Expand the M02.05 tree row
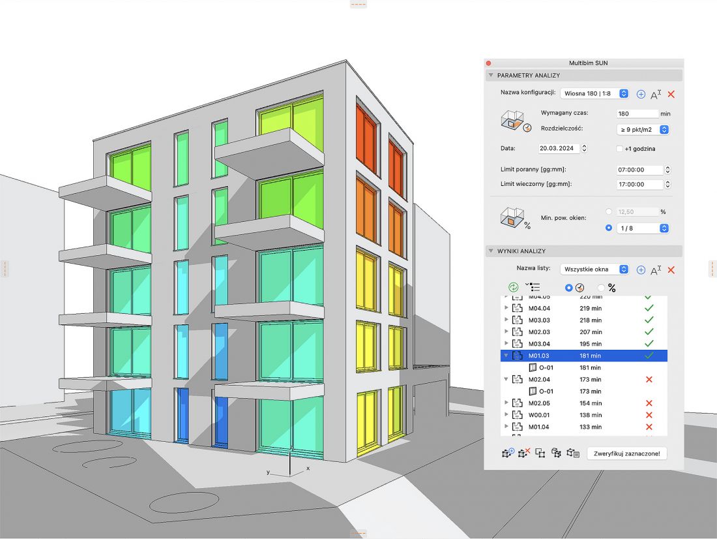This screenshot has height=539, width=717. 506,403
